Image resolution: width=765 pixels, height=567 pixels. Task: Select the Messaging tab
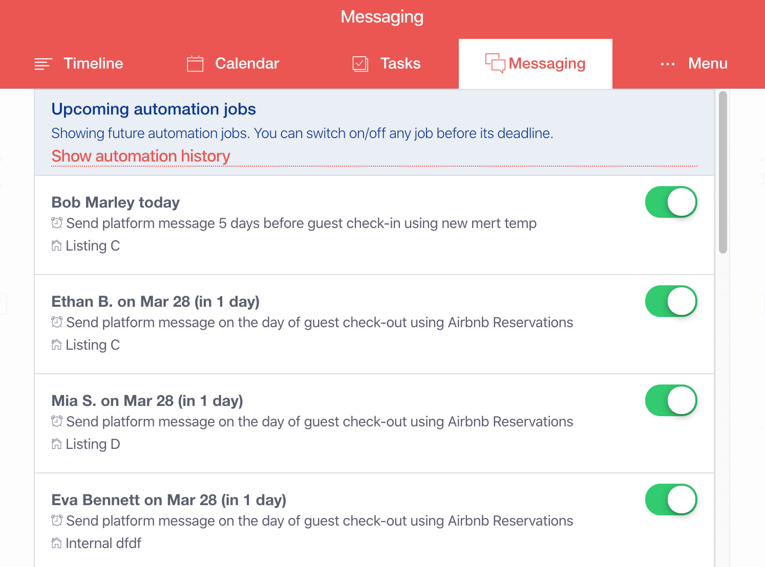pos(536,63)
